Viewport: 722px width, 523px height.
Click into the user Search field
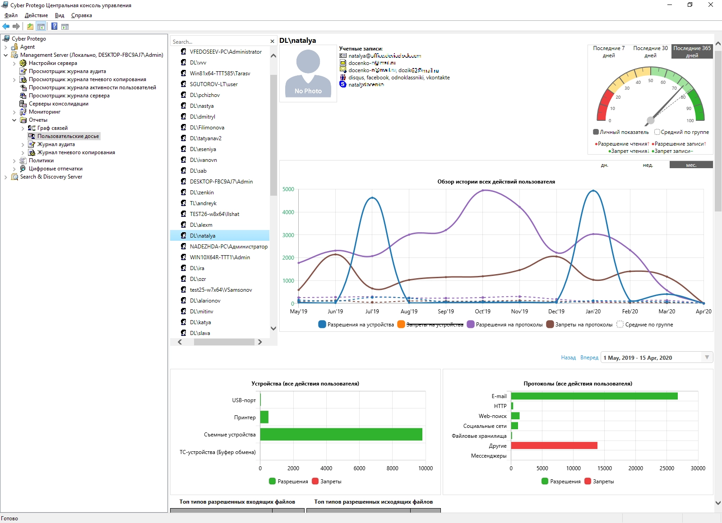coord(219,41)
